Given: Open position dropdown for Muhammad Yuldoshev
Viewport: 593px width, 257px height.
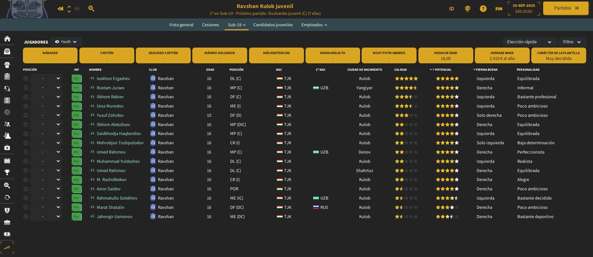Looking at the screenshot, I should (47, 161).
